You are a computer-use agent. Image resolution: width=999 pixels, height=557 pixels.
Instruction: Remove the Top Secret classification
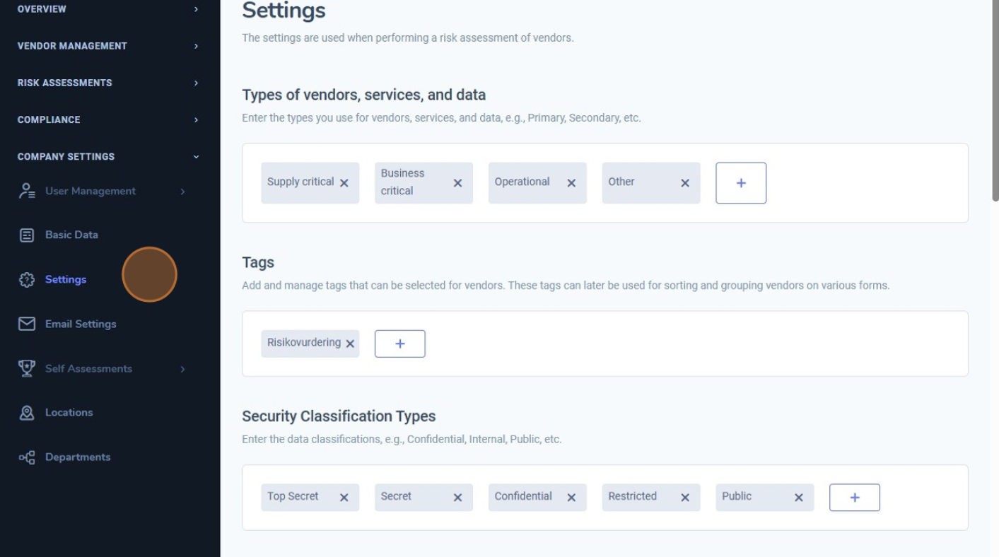tap(344, 498)
